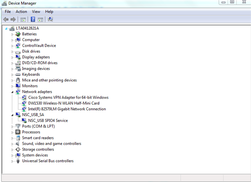Click the Imaging devices icon

pos(18,69)
